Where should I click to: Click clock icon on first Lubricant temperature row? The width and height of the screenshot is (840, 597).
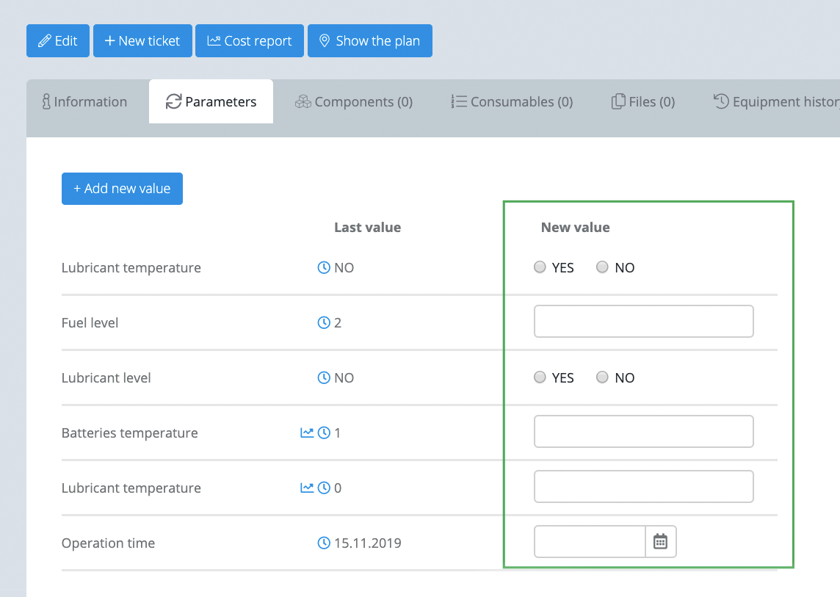coord(324,267)
